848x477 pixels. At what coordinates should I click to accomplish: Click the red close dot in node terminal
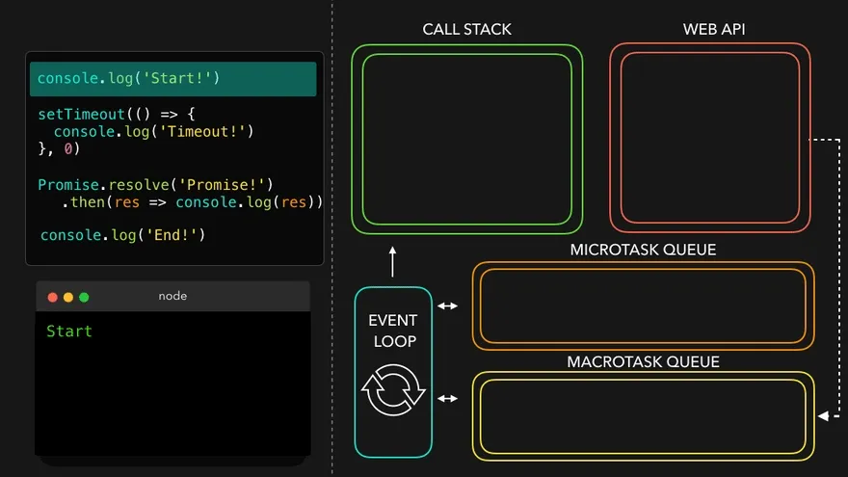[52, 297]
